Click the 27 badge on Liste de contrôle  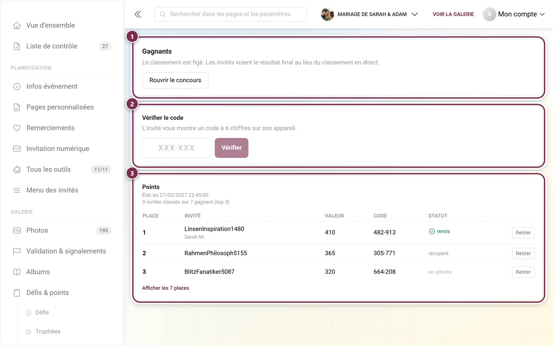tap(105, 46)
